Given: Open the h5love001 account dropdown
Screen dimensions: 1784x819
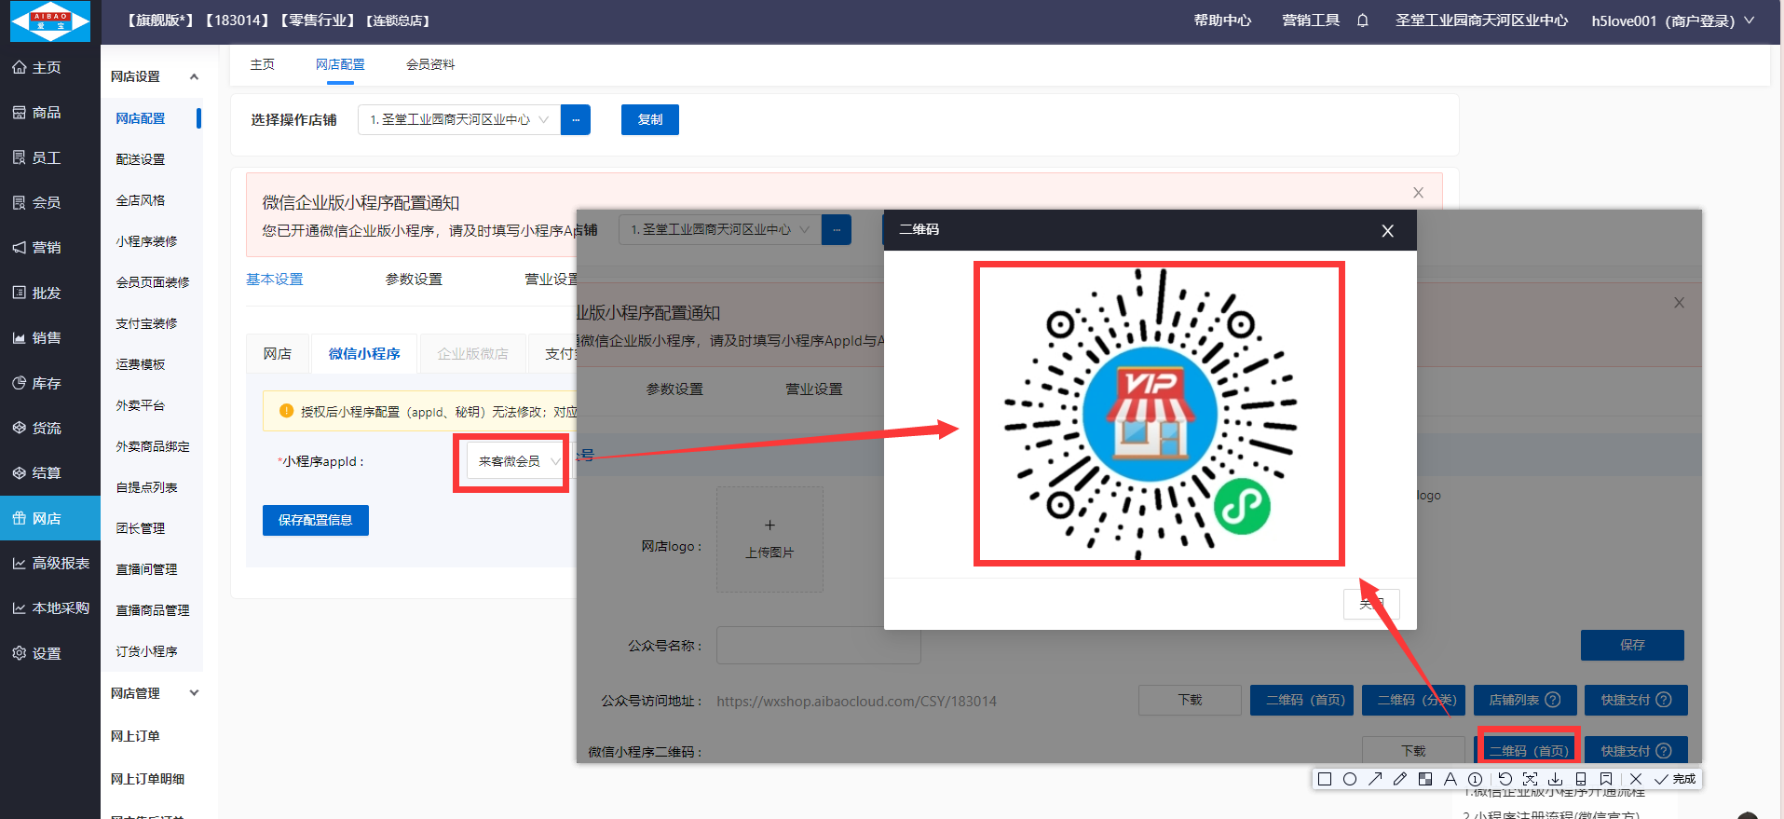Looking at the screenshot, I should click(x=1671, y=20).
